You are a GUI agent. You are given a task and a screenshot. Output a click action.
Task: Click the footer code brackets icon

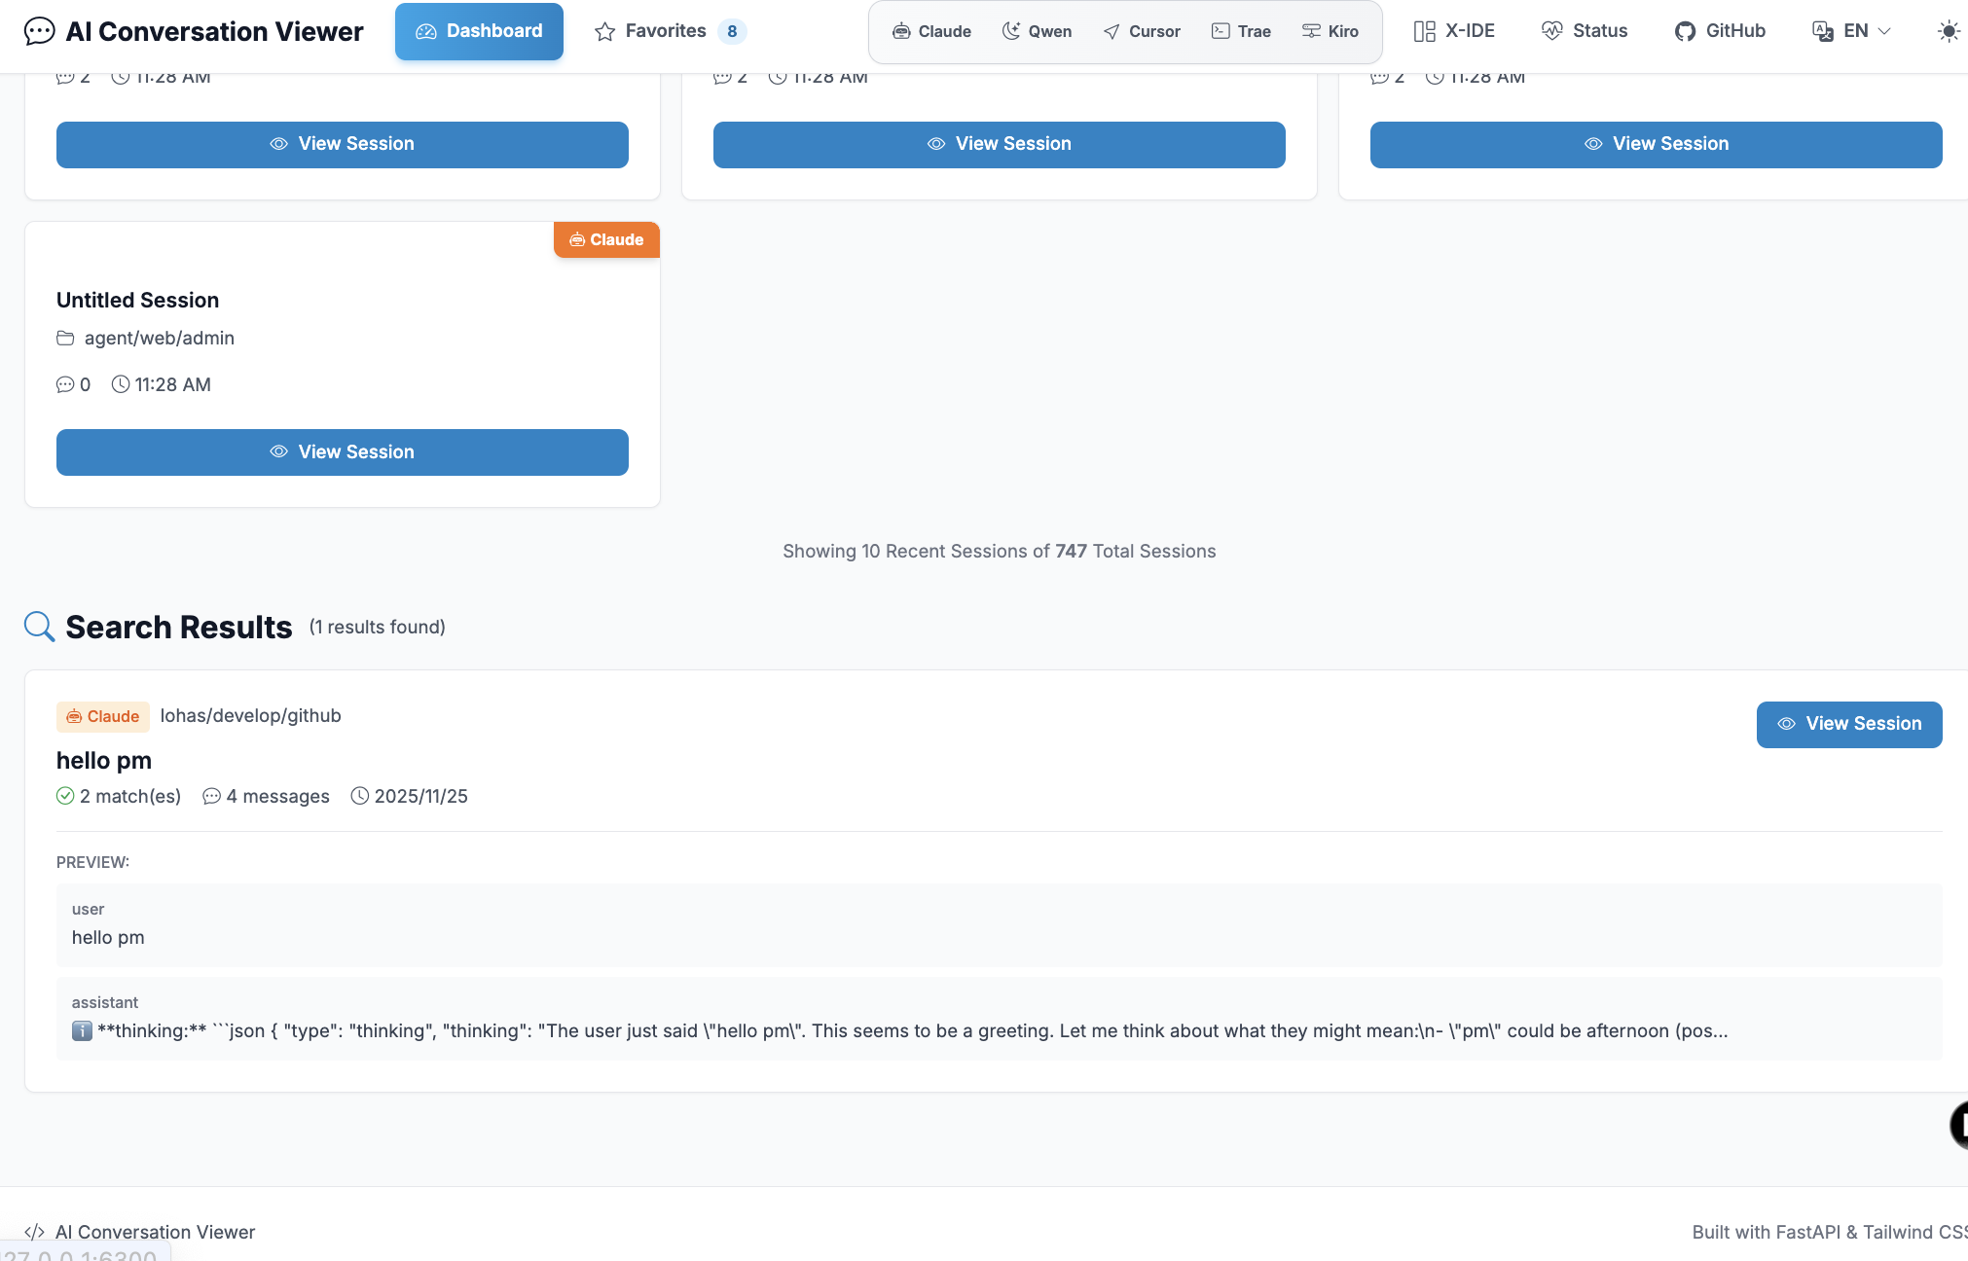point(34,1232)
